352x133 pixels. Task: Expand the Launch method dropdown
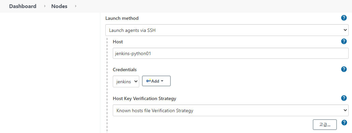pos(227,30)
